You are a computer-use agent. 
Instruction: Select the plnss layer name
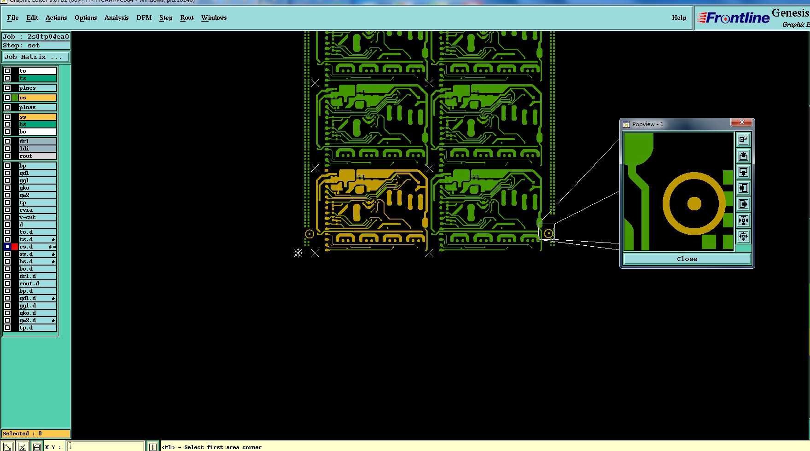(37, 107)
